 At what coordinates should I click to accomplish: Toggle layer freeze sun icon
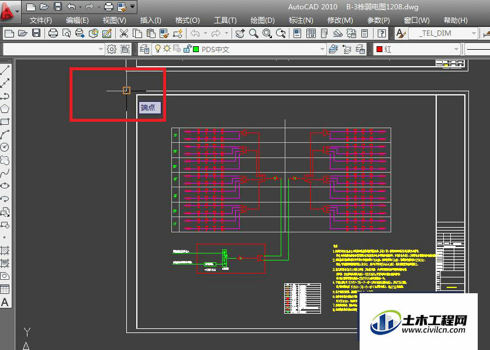click(x=167, y=49)
